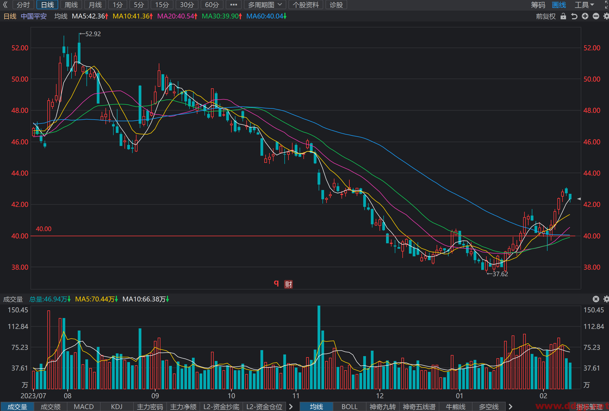Select the 均线 main indicator tab
Image resolution: width=609 pixels, height=411 pixels.
tap(316, 407)
